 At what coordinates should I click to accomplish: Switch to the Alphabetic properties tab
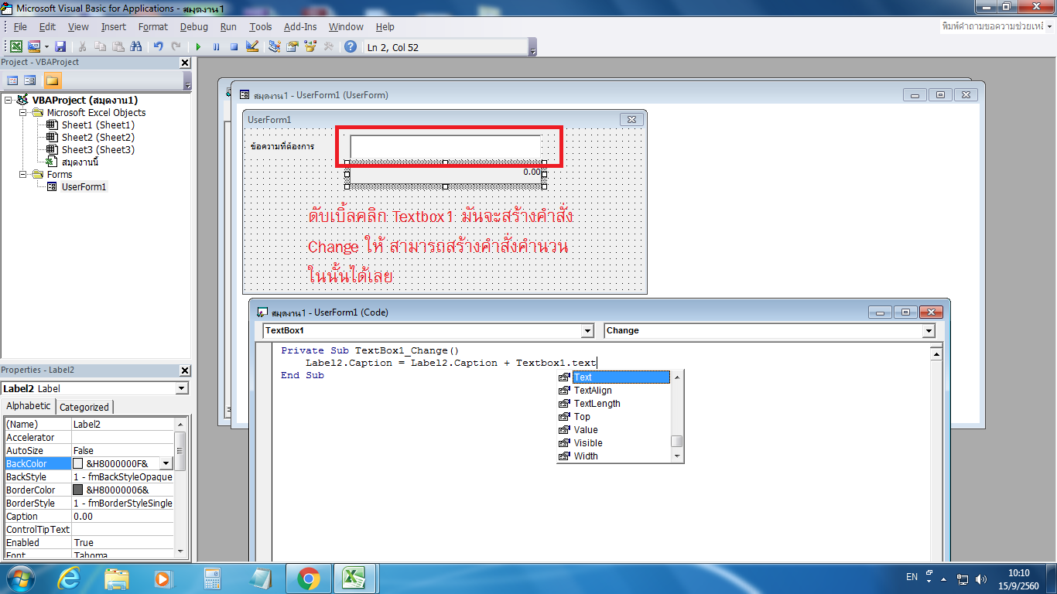29,406
